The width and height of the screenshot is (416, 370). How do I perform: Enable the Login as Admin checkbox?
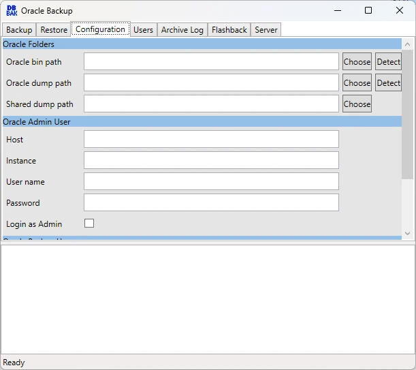pyautogui.click(x=89, y=223)
